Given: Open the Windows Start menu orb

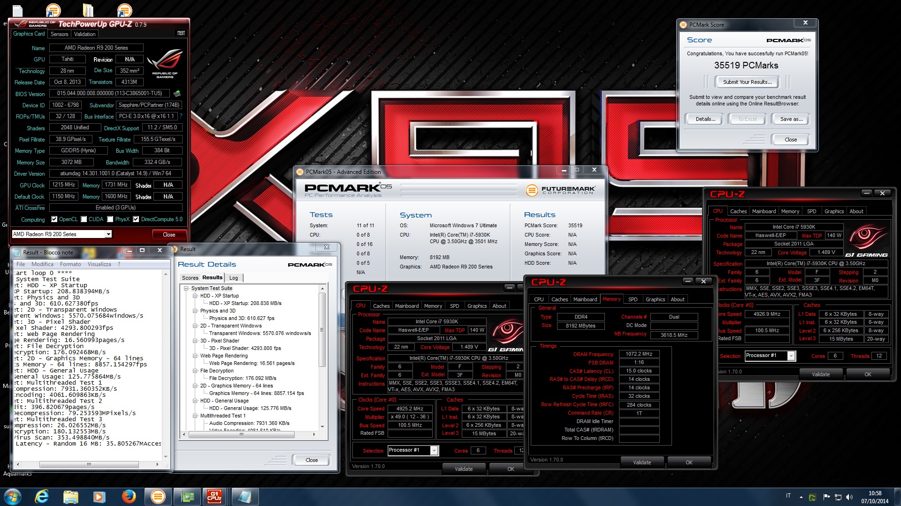Looking at the screenshot, I should [x=12, y=497].
